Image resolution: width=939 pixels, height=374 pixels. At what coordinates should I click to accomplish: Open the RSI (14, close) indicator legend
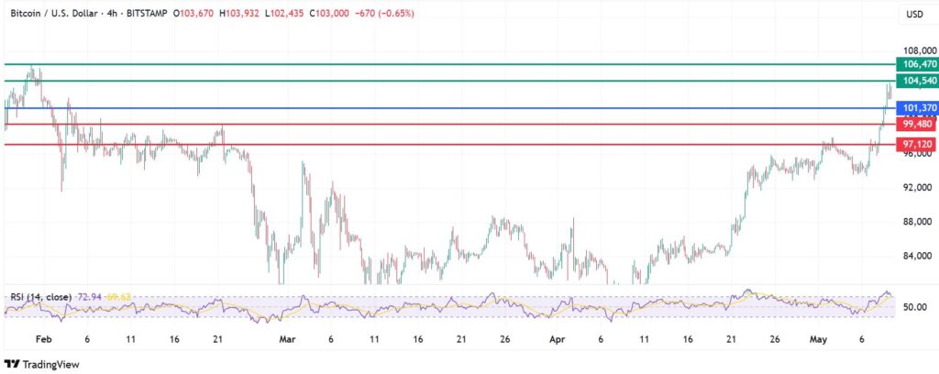pyautogui.click(x=42, y=298)
